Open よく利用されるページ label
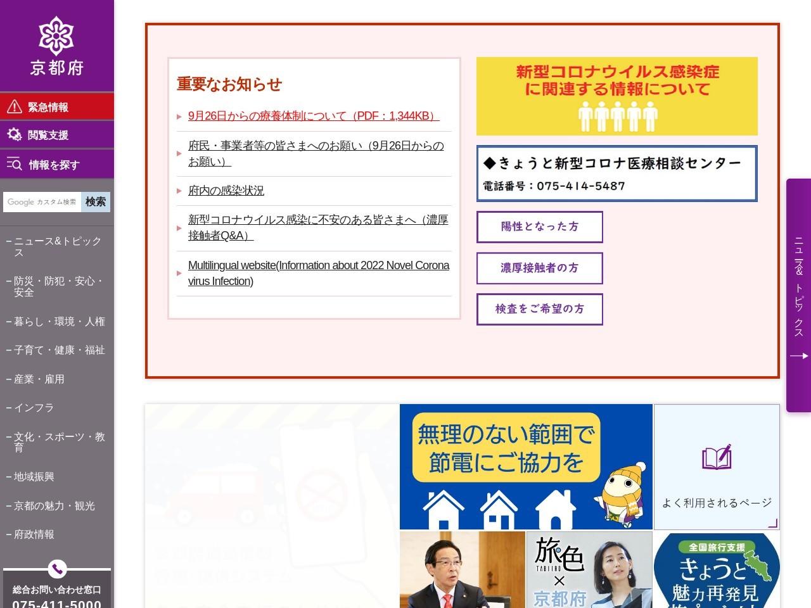Screen dimensions: 811x608 [x=717, y=503]
